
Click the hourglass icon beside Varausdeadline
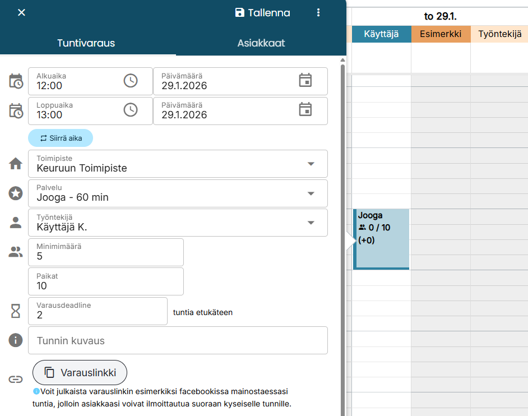pyautogui.click(x=16, y=311)
